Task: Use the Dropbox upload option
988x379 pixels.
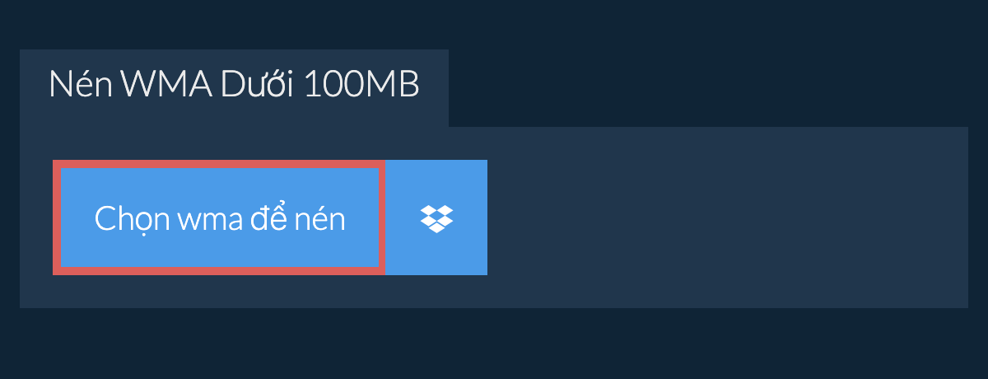Action: [436, 218]
